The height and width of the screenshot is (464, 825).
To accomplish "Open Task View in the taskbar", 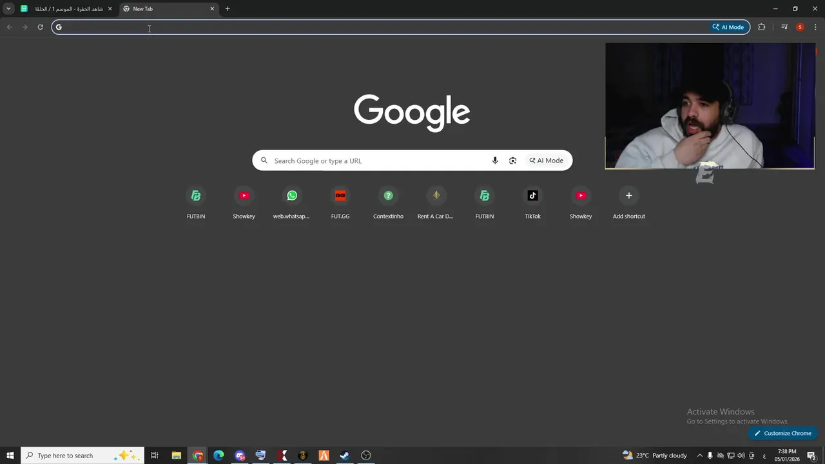I will pos(155,456).
